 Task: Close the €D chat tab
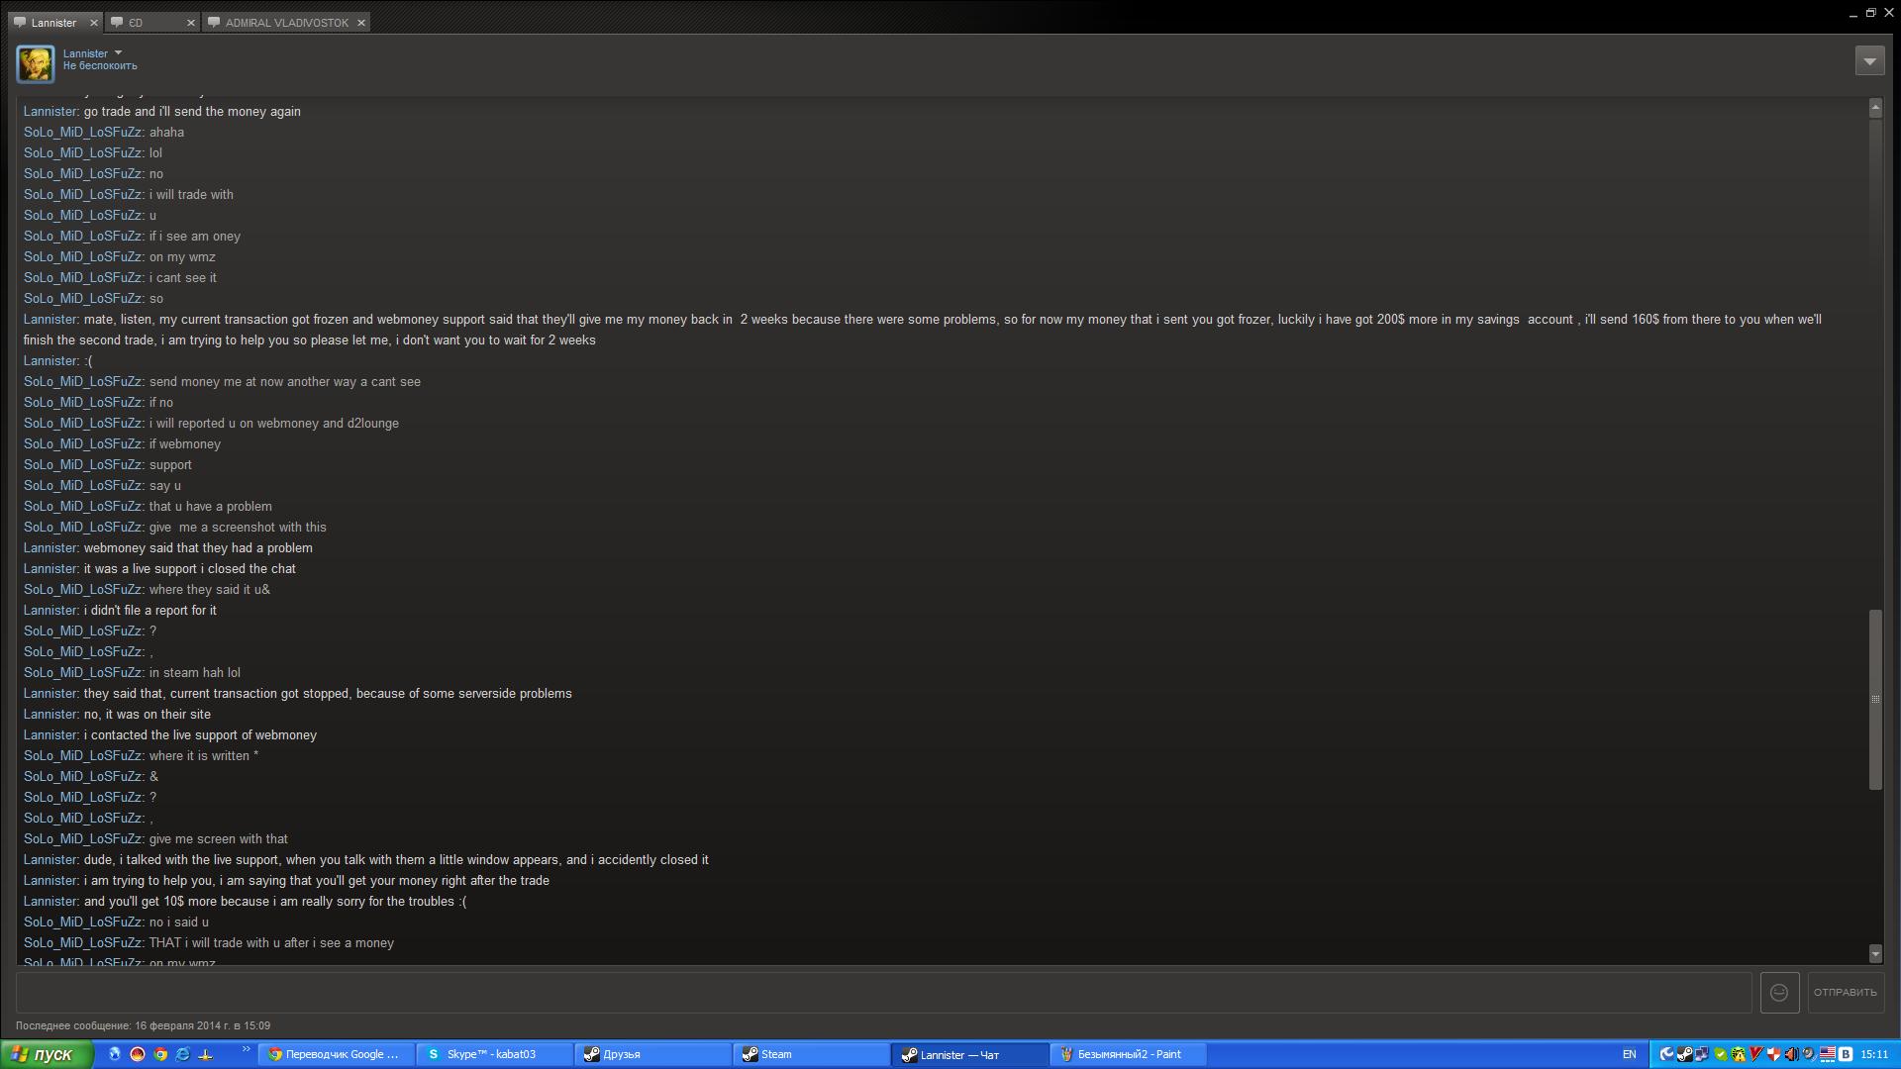coord(191,22)
